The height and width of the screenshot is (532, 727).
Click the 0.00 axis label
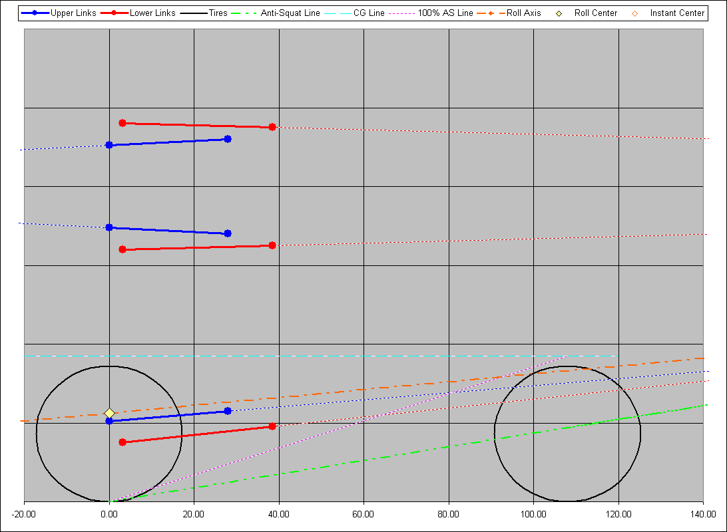(x=109, y=515)
